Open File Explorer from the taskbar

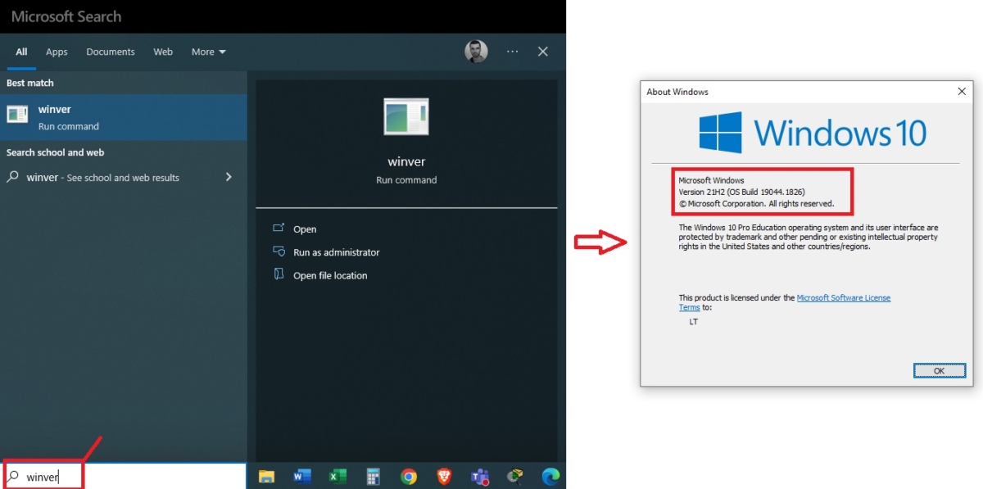pyautogui.click(x=266, y=476)
